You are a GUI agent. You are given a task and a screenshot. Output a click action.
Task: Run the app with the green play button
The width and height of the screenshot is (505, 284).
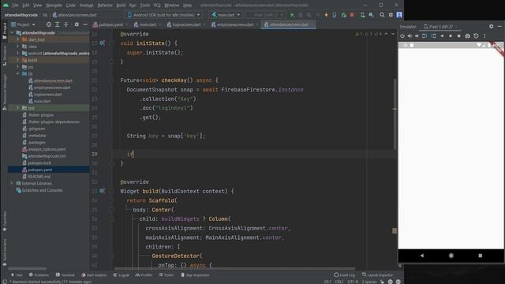293,15
